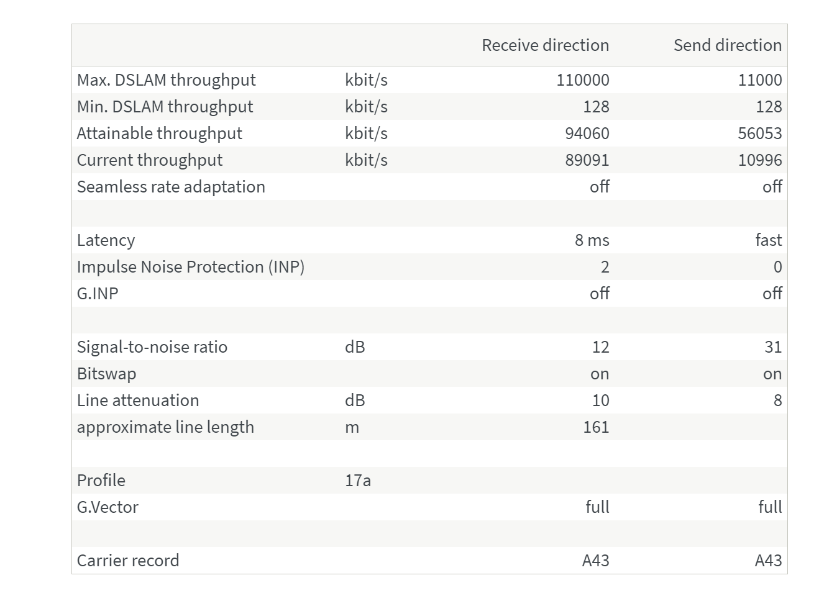Click 'Impulse Noise Protection (INP)' label

click(191, 267)
